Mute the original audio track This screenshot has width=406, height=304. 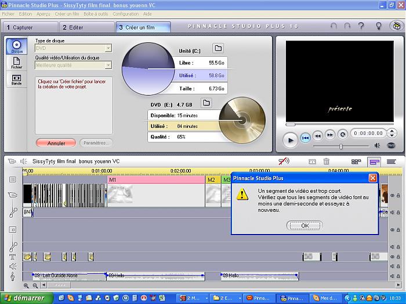click(x=392, y=213)
